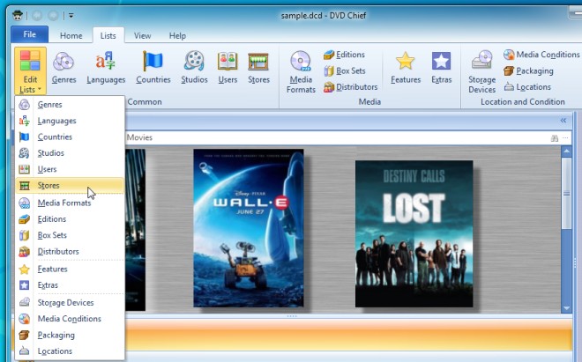This screenshot has height=362, width=582.
Task: Choose Users in the dropdown menu
Action: pyautogui.click(x=70, y=169)
